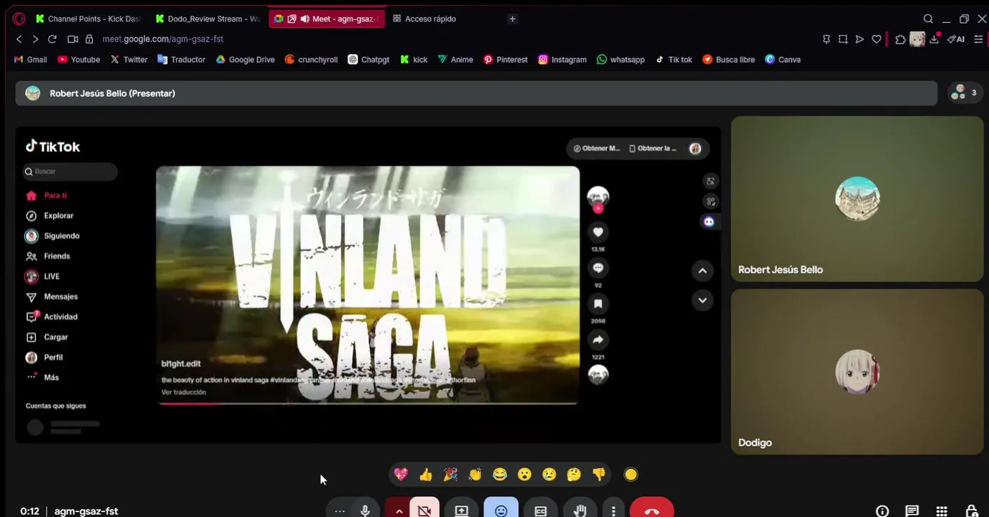989x517 pixels.
Task: Leave the call with red hang-up button
Action: coord(652,511)
